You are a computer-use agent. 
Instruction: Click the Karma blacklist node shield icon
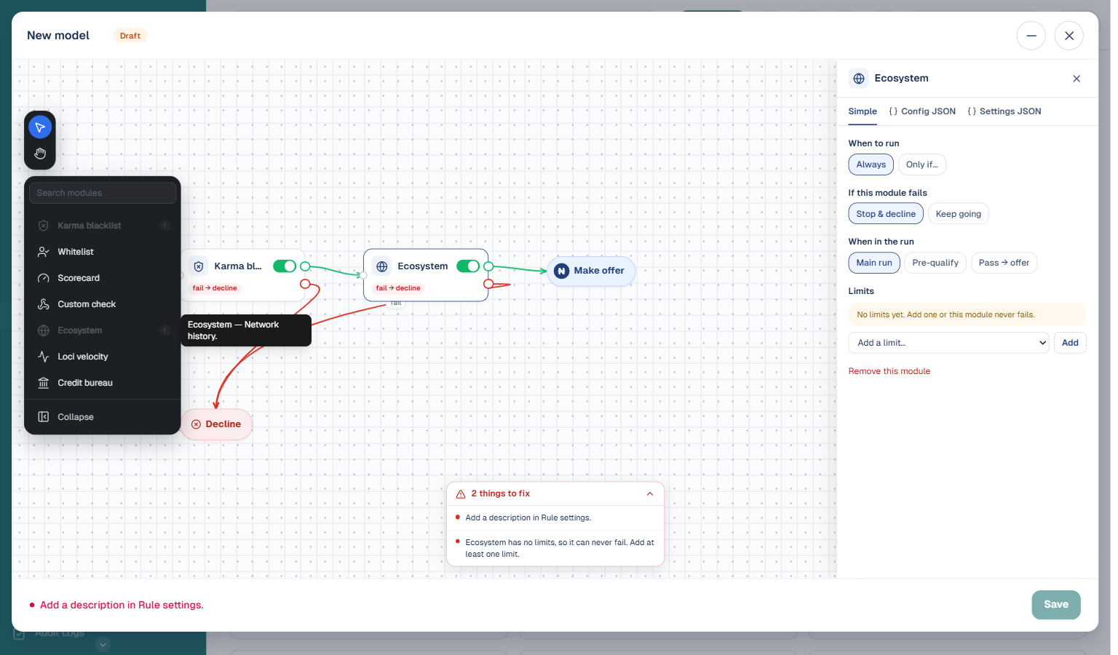pos(199,266)
